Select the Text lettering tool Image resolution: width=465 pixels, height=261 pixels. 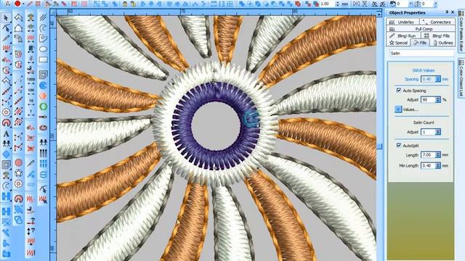click(x=6, y=133)
